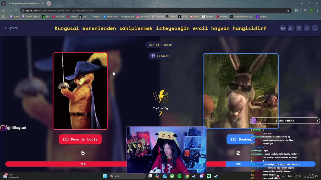Open the Twitter bookmark
This screenshot has height=180, width=321.
click(171, 17)
